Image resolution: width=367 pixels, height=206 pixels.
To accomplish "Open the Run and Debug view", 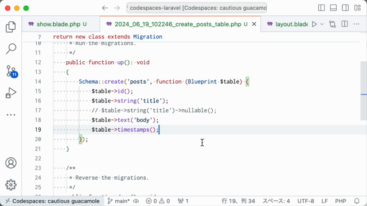I will (11, 93).
